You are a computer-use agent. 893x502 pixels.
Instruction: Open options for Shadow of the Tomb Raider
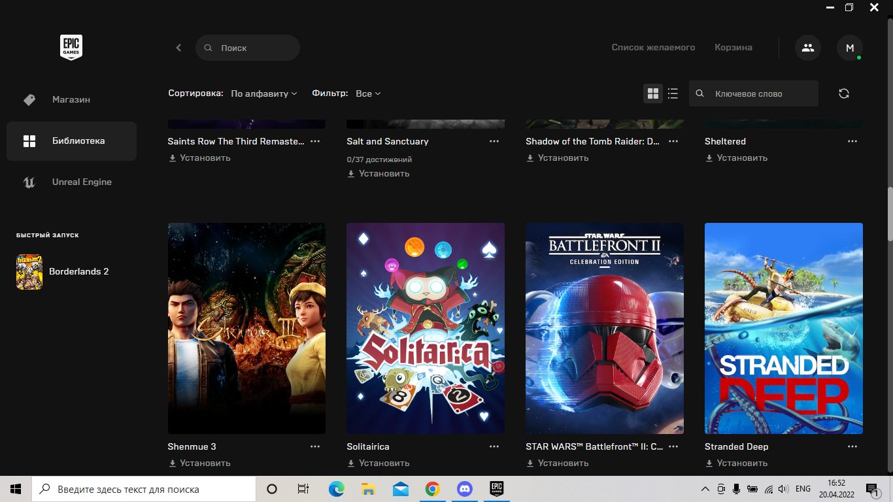673,141
